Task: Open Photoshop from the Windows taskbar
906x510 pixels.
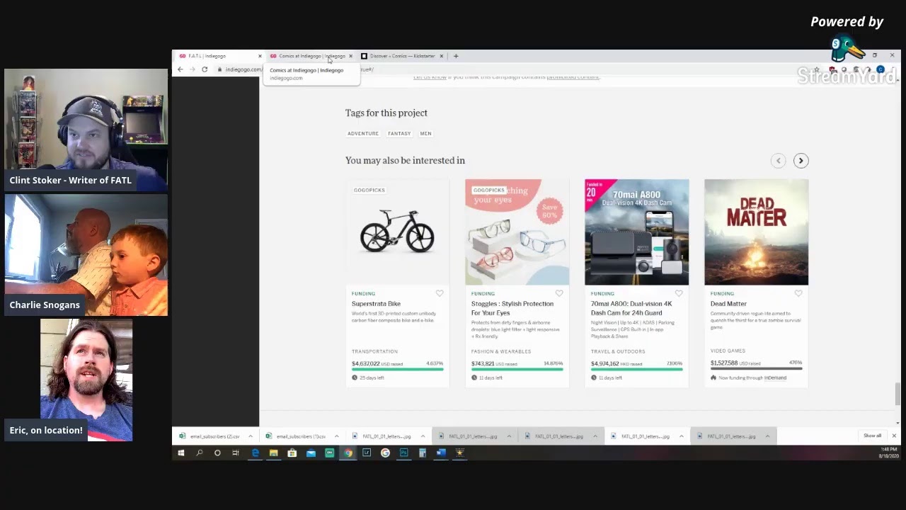Action: [403, 453]
